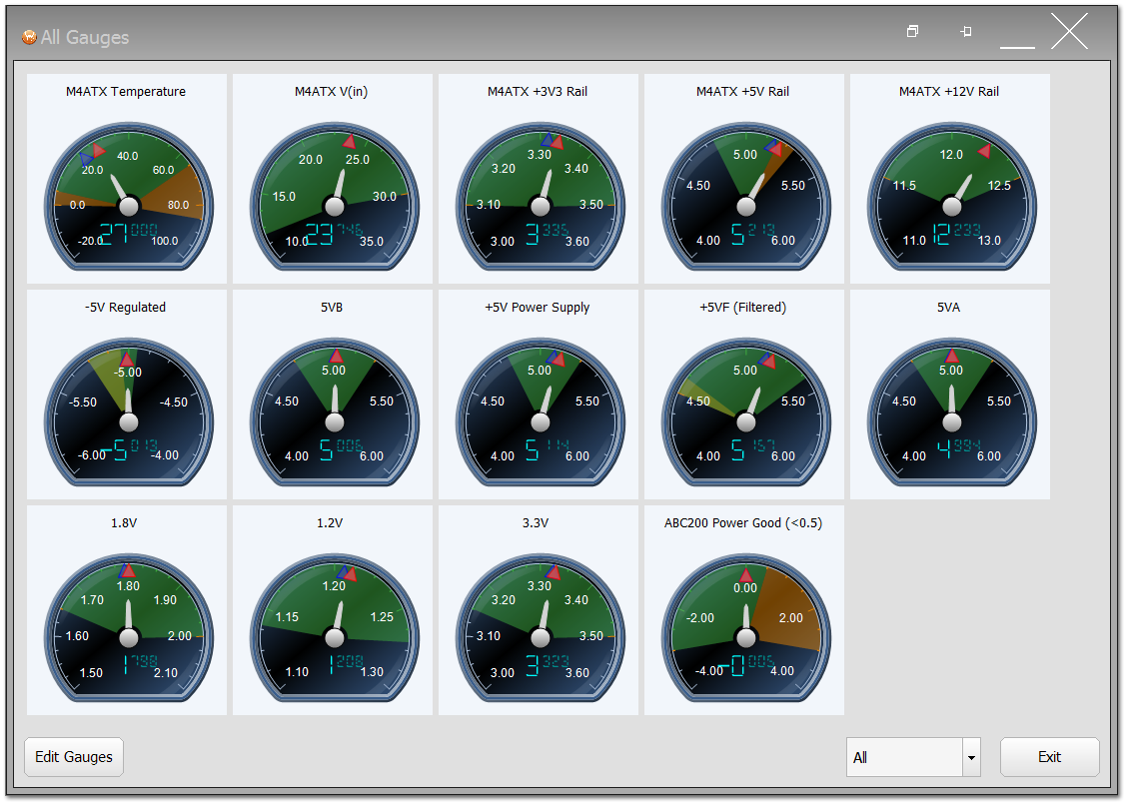
Task: Click the cascade windows icon in title bar
Action: pyautogui.click(x=912, y=31)
